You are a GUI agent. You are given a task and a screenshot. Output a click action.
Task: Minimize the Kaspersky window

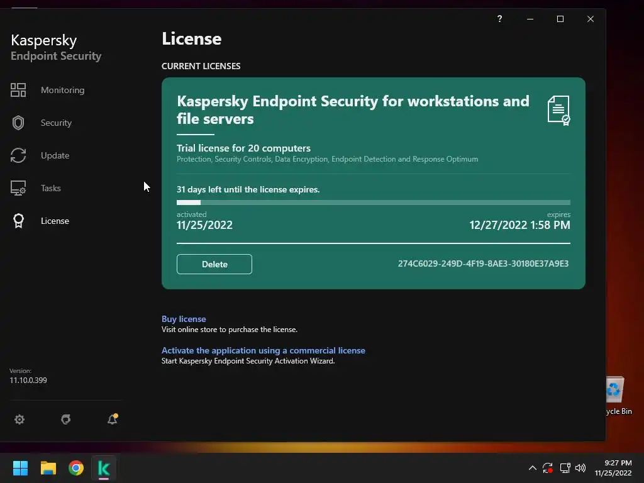530,19
